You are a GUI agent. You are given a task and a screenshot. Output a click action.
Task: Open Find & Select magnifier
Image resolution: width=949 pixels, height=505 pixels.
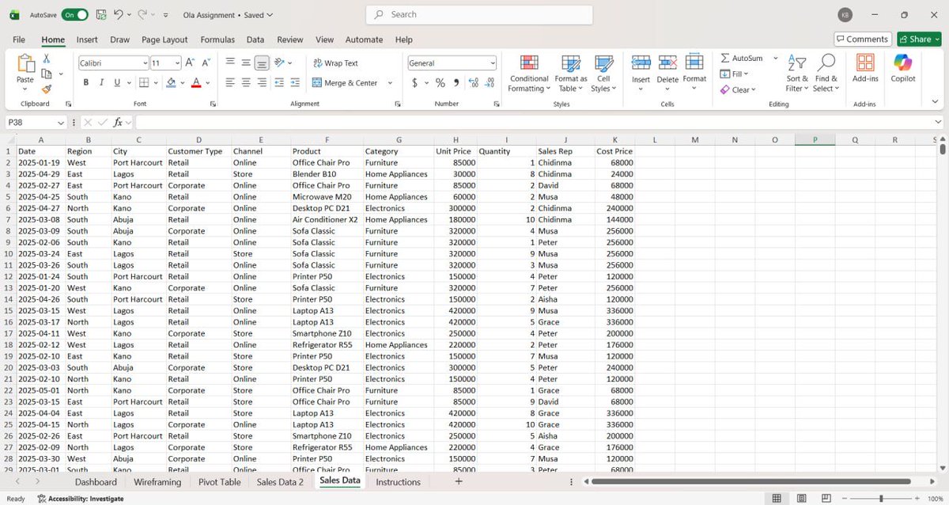tap(826, 74)
